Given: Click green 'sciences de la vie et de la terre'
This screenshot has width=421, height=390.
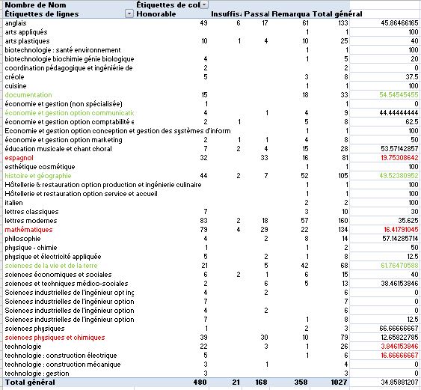Looking at the screenshot, I should pyautogui.click(x=51, y=266).
